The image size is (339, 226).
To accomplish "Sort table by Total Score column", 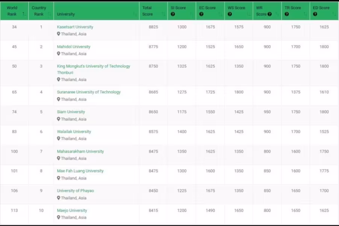I will (x=153, y=11).
